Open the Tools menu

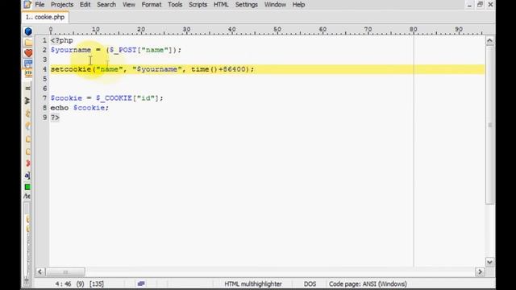pyautogui.click(x=175, y=5)
